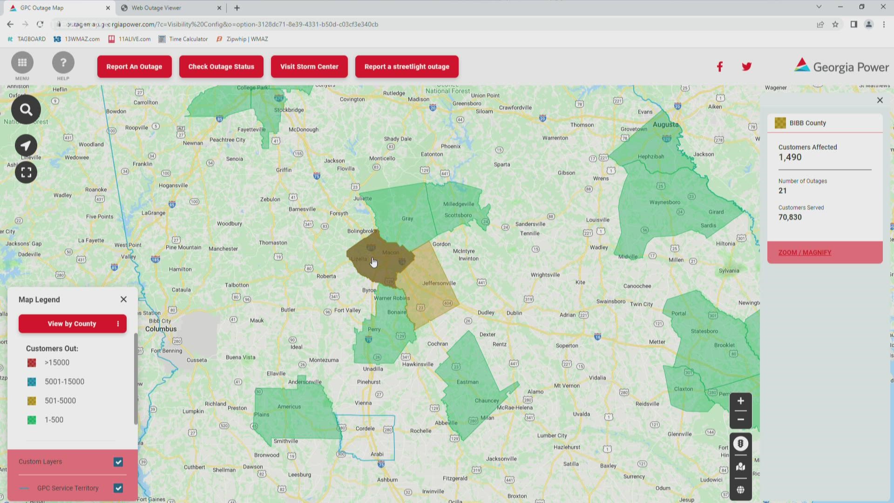This screenshot has width=894, height=503.
Task: Close the Map Legend panel
Action: (x=123, y=299)
